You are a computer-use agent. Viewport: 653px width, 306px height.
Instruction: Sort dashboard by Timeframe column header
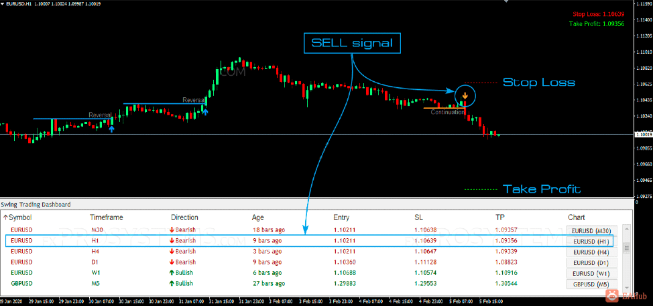(x=106, y=217)
